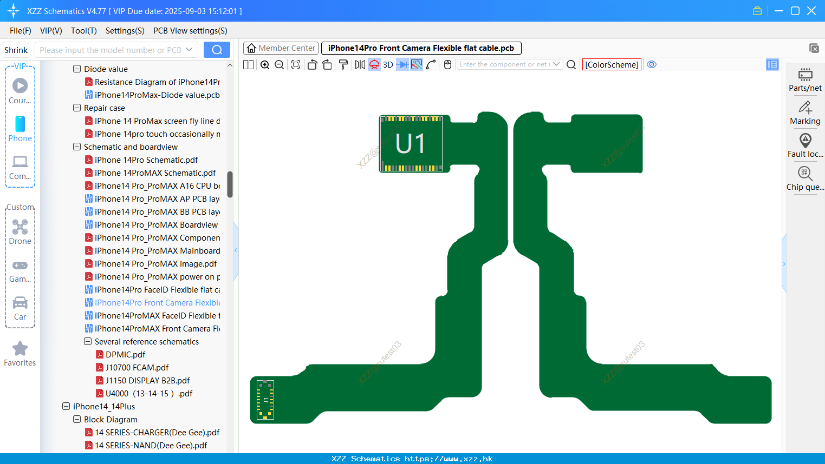825x464 pixels.
Task: Toggle the trace routing display icon
Action: point(417,64)
